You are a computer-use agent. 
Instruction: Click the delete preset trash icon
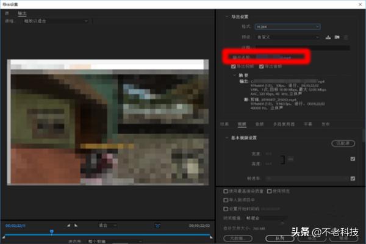(346, 37)
